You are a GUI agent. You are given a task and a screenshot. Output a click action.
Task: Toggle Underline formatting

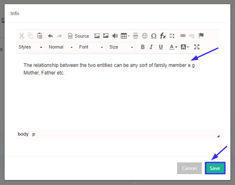tap(161, 47)
